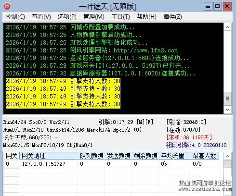The image size is (236, 196).
Task: Click the Hum0/0 Mon2/10 status line
Action: tap(72, 130)
